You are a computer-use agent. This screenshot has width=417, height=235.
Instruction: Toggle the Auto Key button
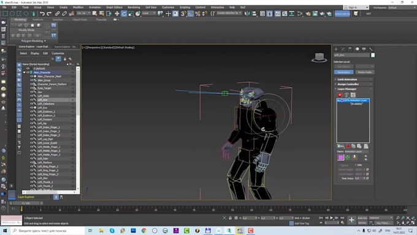click(x=362, y=218)
